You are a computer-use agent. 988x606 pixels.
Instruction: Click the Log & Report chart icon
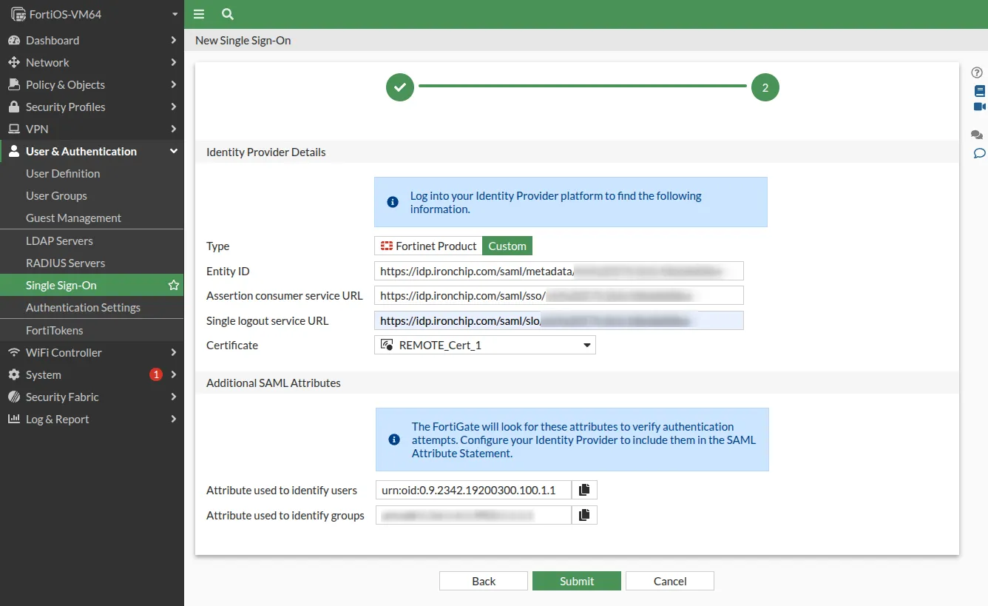(x=14, y=419)
